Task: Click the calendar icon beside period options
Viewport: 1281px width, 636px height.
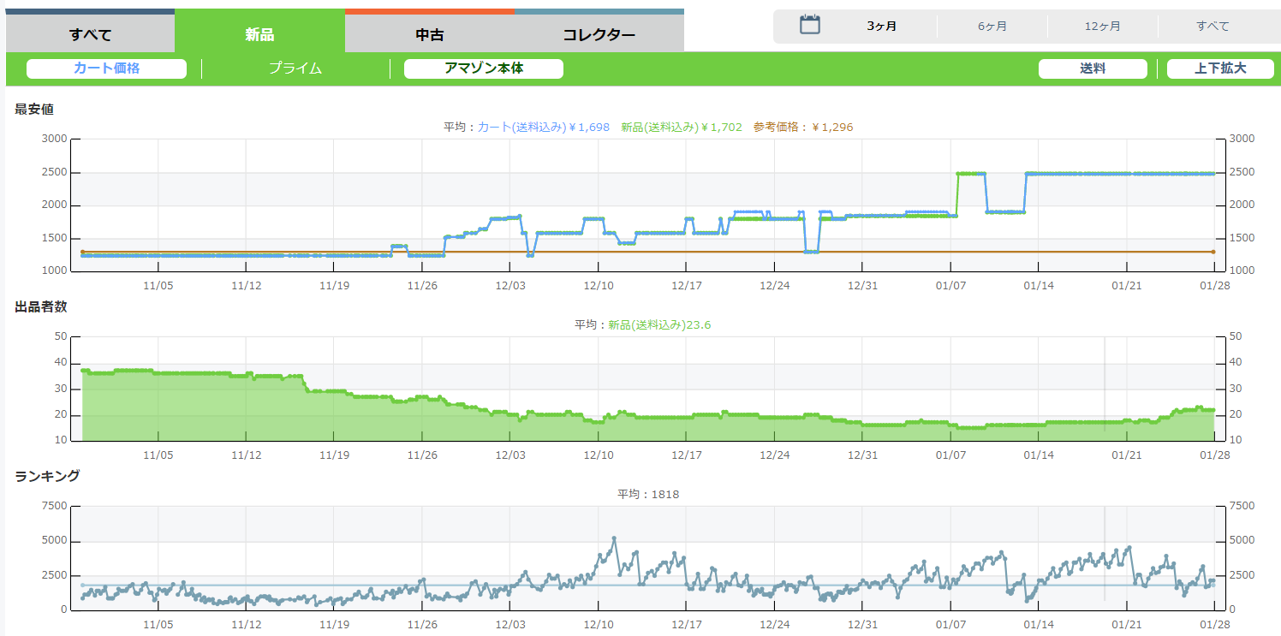Action: [x=809, y=25]
